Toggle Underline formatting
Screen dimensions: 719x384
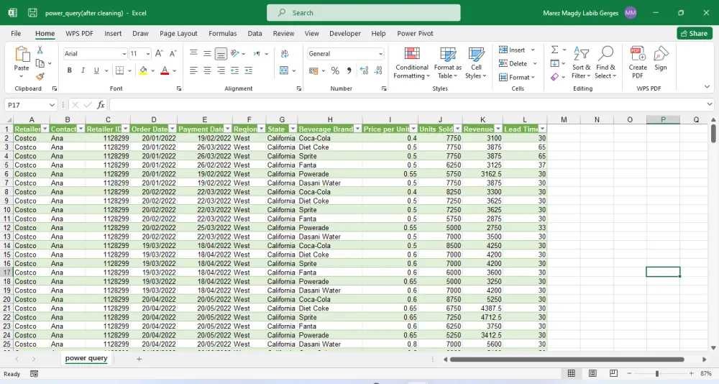click(96, 70)
